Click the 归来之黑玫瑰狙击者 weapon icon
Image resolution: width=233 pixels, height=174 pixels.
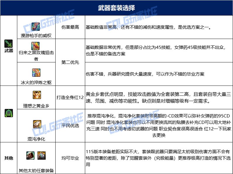(35, 46)
